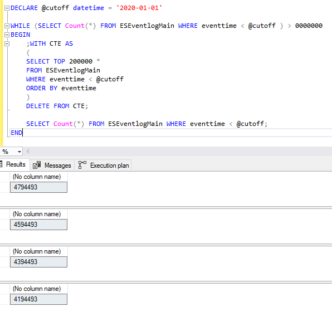Select result cell 4594493
This screenshot has width=332, height=316.
click(39, 225)
